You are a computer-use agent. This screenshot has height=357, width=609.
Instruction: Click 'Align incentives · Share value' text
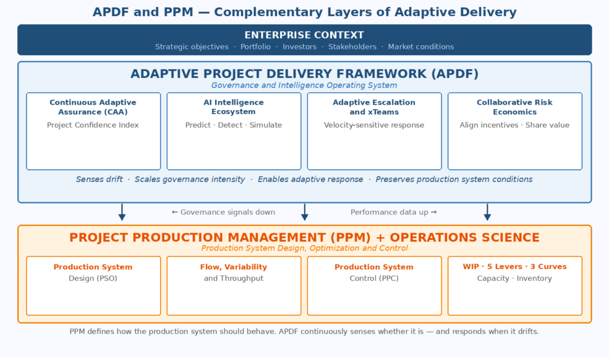point(514,125)
